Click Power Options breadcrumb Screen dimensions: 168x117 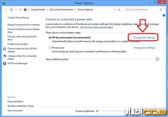[x=85, y=10]
